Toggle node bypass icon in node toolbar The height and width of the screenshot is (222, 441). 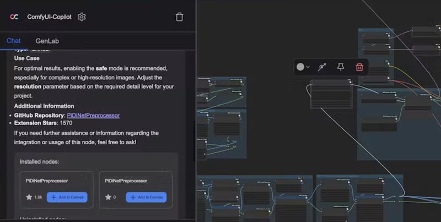pos(322,67)
